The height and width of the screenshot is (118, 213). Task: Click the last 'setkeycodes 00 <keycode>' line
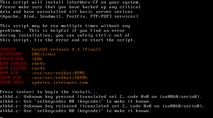75,111
